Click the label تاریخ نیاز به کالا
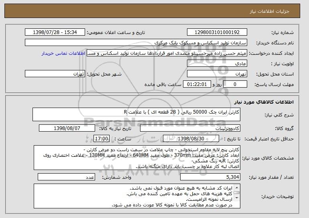Image resolution: width=309 pixels, height=218 pixels. click(x=115, y=129)
